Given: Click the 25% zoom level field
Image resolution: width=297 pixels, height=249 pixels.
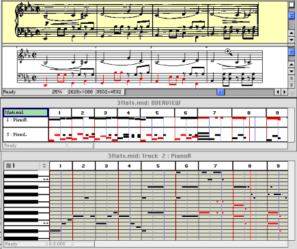Looking at the screenshot, I should pyautogui.click(x=59, y=92).
